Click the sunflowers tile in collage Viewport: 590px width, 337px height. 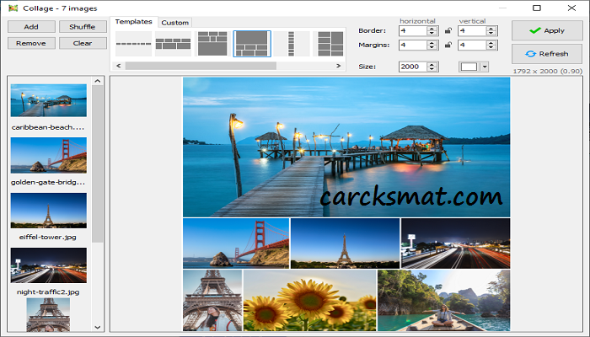309,300
